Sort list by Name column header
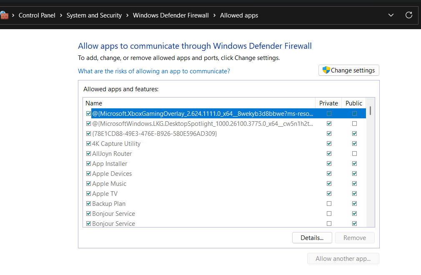Image resolution: width=421 pixels, height=275 pixels. (x=199, y=103)
